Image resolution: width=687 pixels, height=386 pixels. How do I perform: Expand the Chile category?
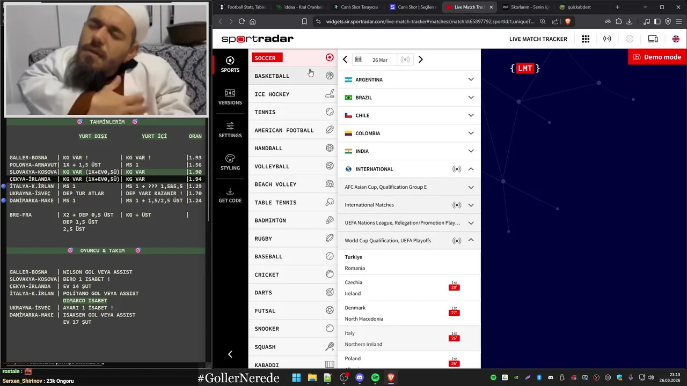tap(409, 115)
